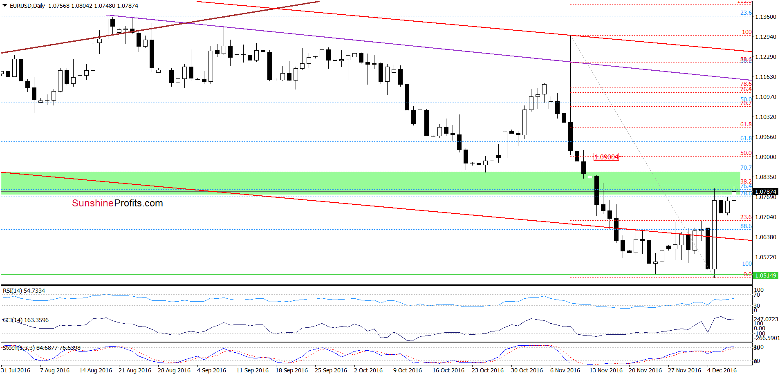The image size is (780, 376).
Task: Click the EURUSD,Daily chart title
Action: [27, 6]
